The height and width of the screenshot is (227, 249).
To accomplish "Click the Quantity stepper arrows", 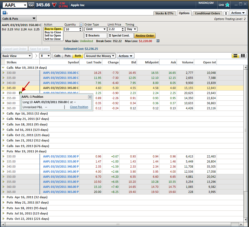I will point(80,29).
